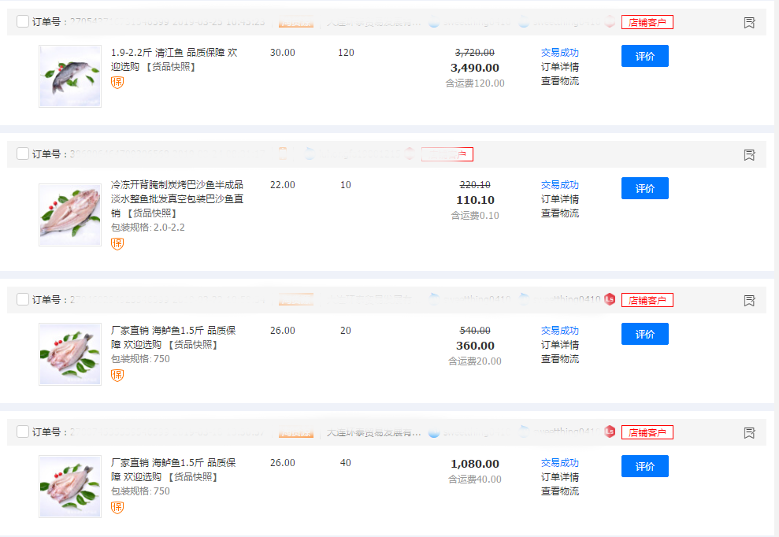Open the 清江鱼 product thumbnail image
The image size is (779, 537).
pyautogui.click(x=70, y=76)
